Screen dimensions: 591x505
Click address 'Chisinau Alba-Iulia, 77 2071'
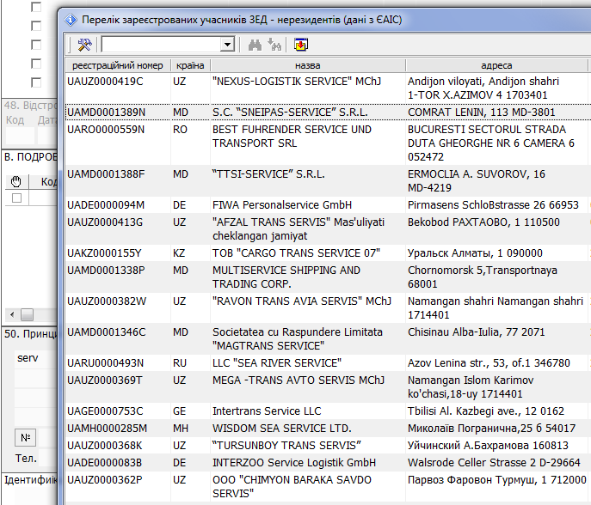click(476, 332)
